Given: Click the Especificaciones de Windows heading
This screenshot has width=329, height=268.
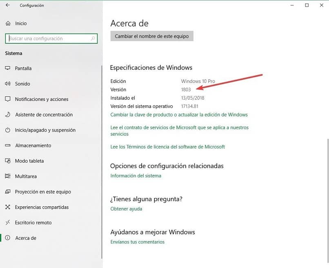Looking at the screenshot, I should coord(151,68).
